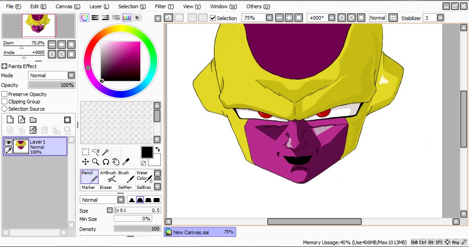Image resolution: width=469 pixels, height=247 pixels.
Task: Click the layer Opacity 100% slider
Action: 52,85
